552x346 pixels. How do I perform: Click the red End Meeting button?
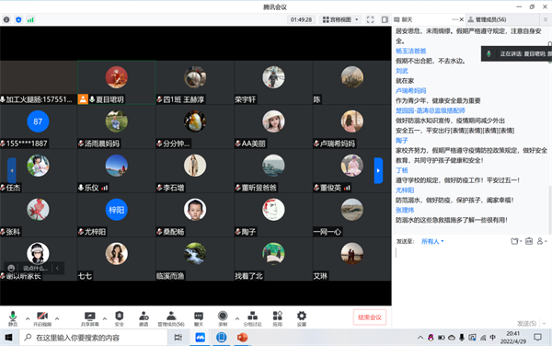tap(370, 317)
